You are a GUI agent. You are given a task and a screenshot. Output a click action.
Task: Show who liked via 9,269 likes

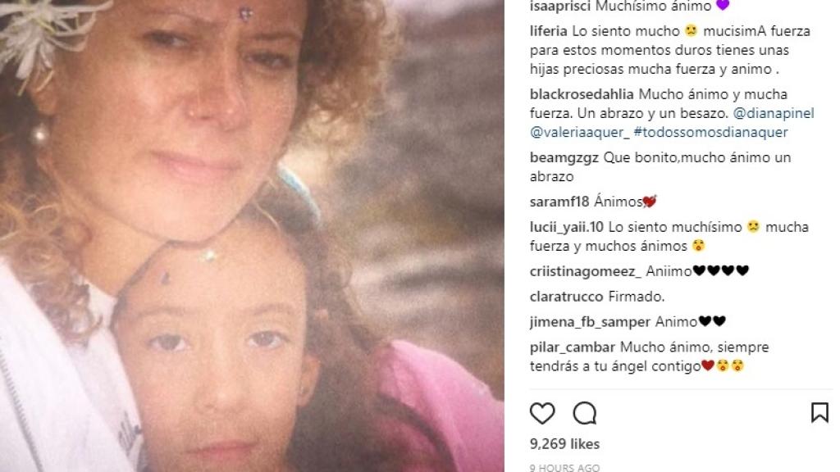pyautogui.click(x=564, y=443)
